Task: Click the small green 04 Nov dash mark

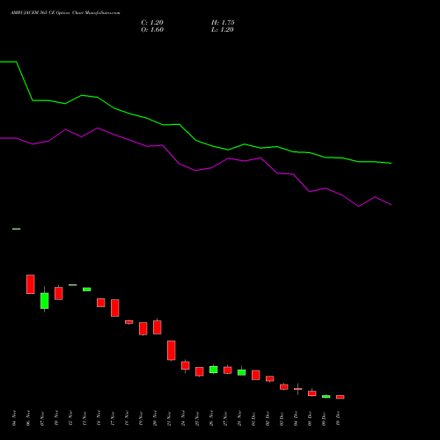Action: point(17,229)
